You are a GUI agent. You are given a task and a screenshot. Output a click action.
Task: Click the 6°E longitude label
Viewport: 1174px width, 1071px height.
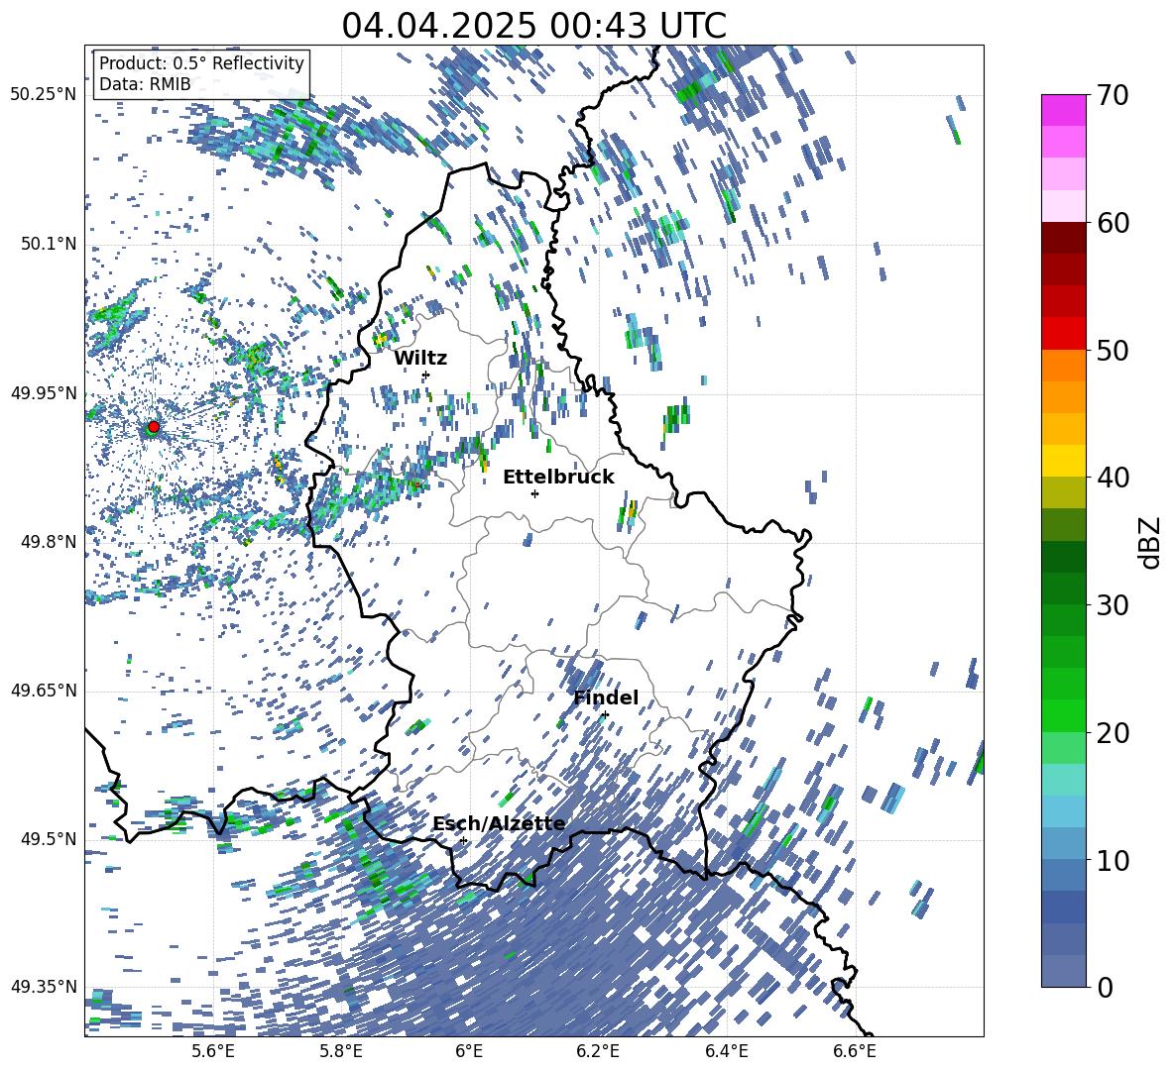pyautogui.click(x=469, y=1051)
